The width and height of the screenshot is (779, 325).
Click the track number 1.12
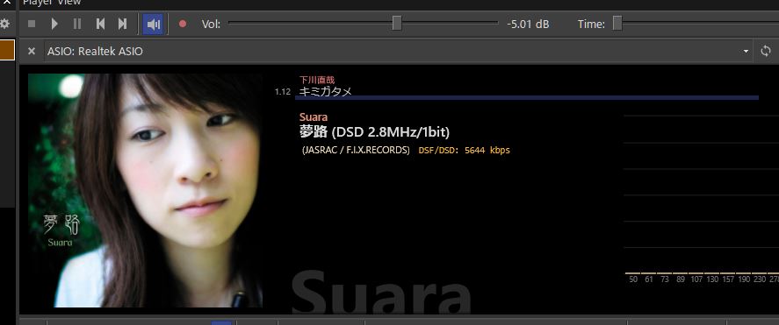[283, 92]
